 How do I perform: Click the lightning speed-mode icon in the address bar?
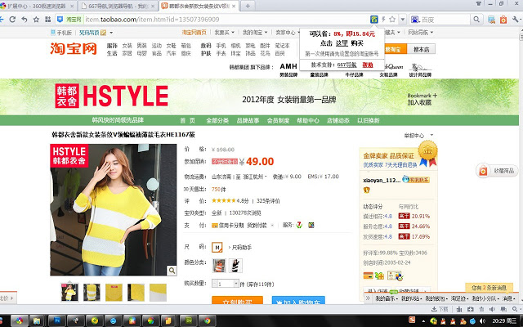click(383, 20)
